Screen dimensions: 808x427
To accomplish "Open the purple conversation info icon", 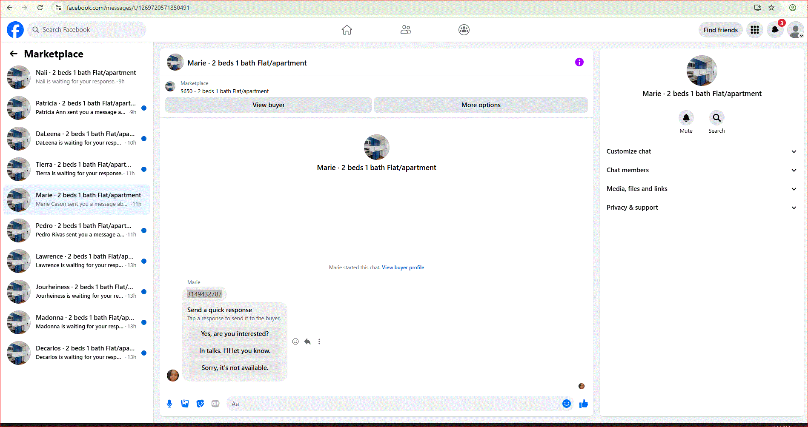I will (579, 62).
